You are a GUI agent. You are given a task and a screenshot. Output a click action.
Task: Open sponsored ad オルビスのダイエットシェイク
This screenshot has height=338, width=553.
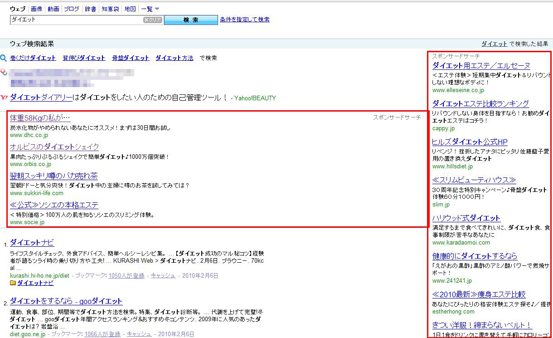(54, 147)
